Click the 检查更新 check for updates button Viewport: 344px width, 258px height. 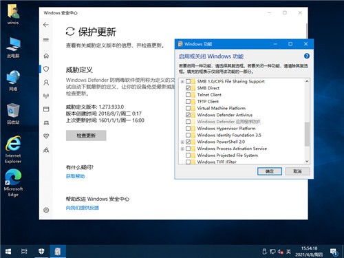click(x=86, y=136)
